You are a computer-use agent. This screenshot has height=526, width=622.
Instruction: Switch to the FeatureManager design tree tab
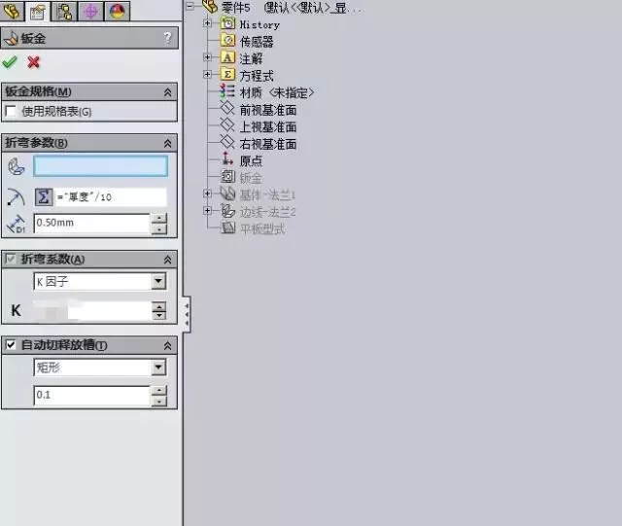click(14, 12)
